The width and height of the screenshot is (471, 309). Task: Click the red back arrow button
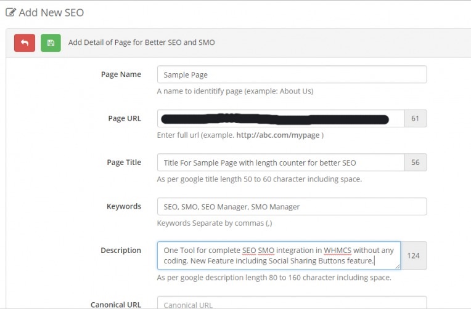click(x=25, y=43)
